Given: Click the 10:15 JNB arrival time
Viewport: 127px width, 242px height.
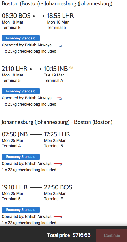Looking at the screenshot, I should [x=56, y=69].
